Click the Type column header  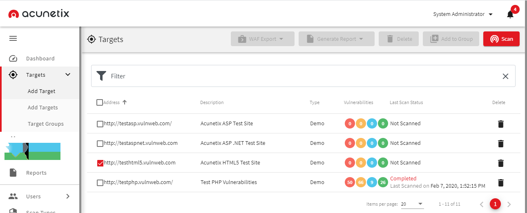pos(315,102)
